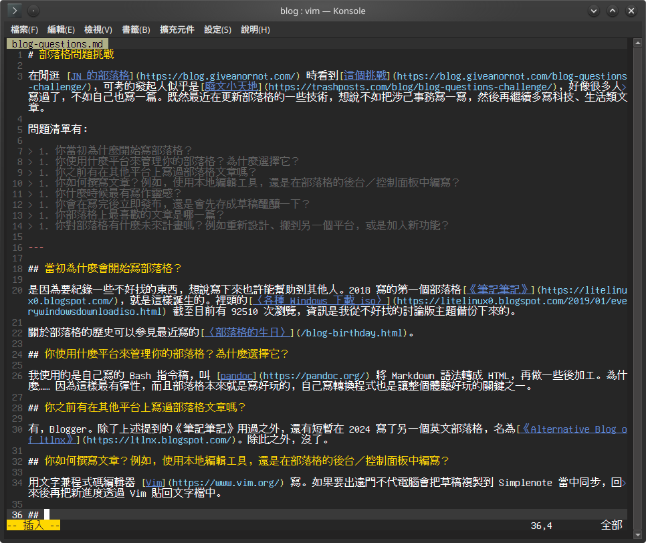Click the Vim link text on line 34
The image size is (646, 543).
[x=154, y=482]
